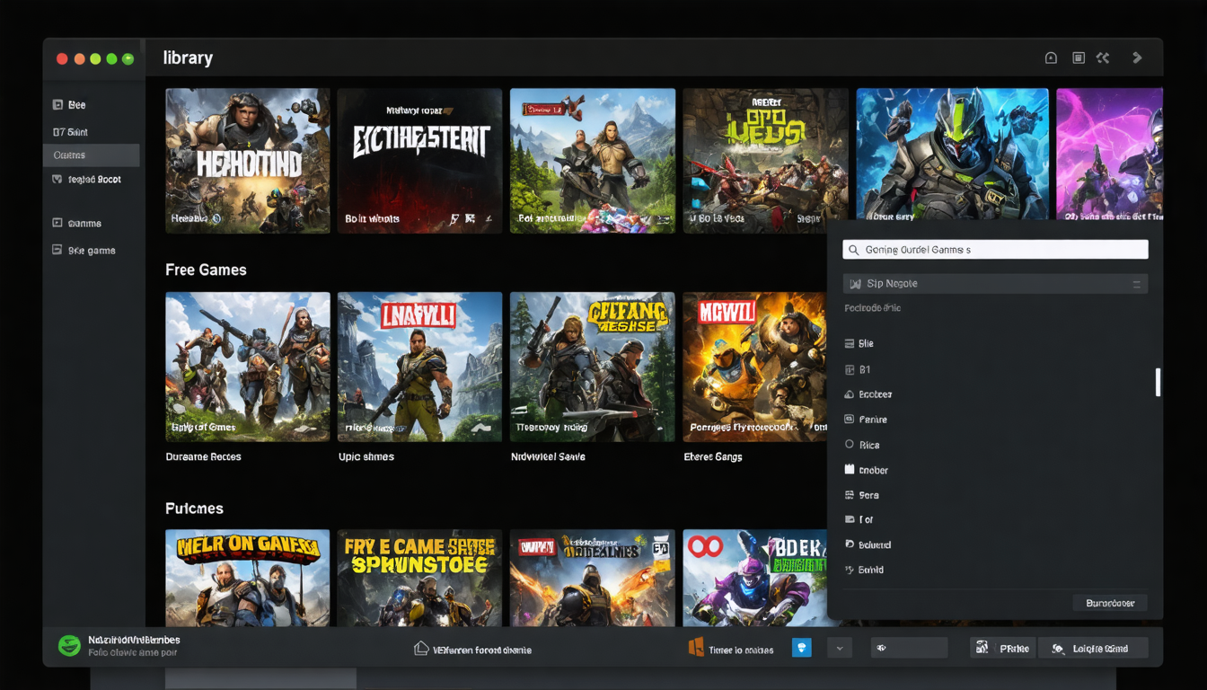1207x690 pixels.
Task: Open the forward arrow icon at top right
Action: click(1136, 57)
